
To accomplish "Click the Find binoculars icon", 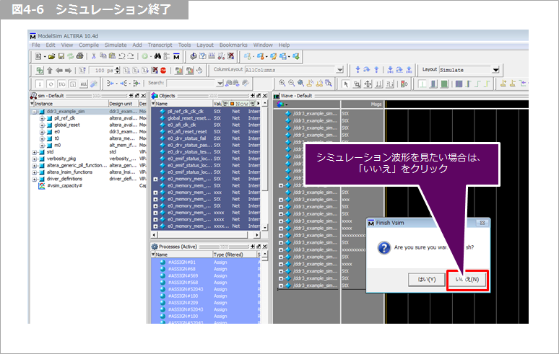I will 155,56.
